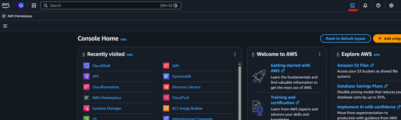The image size is (401, 120).
Task: Launch CloudShell from the top bar icon
Action: click(x=353, y=5)
